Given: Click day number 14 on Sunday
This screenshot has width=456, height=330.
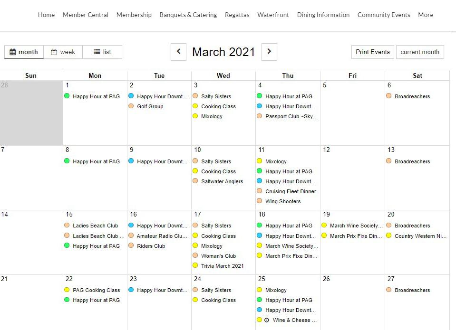Looking at the screenshot, I should [x=4, y=215].
